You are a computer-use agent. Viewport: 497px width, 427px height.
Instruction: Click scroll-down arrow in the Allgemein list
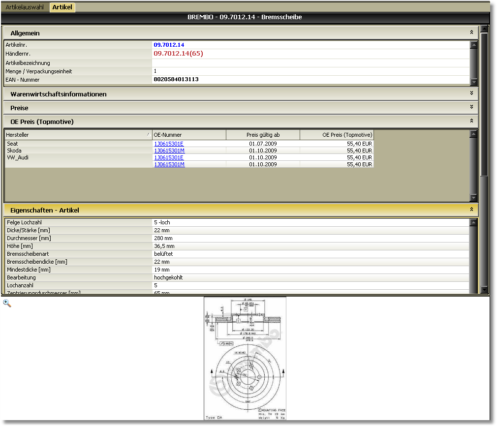click(474, 82)
